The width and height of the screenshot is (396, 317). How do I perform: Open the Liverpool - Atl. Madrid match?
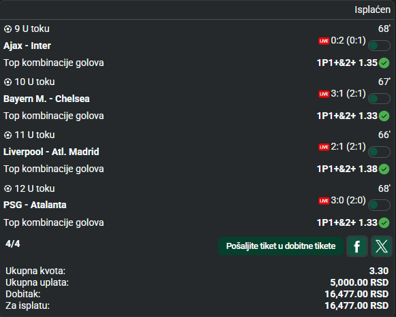pos(51,152)
